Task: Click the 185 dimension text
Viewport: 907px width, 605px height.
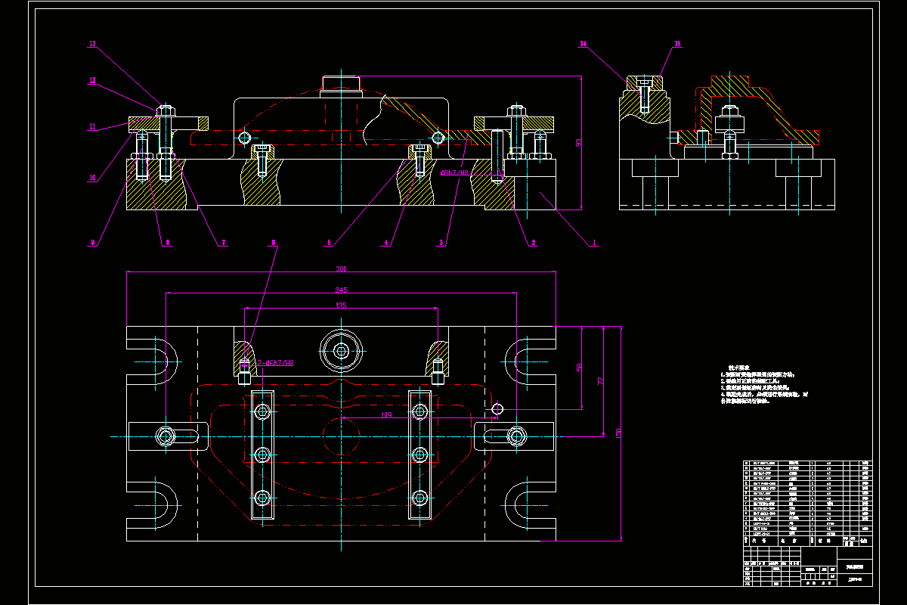Action: (341, 306)
